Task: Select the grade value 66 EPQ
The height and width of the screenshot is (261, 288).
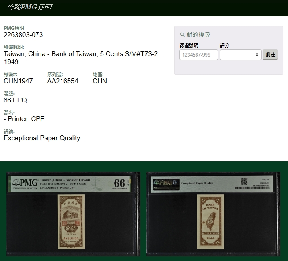Action: [x=15, y=100]
